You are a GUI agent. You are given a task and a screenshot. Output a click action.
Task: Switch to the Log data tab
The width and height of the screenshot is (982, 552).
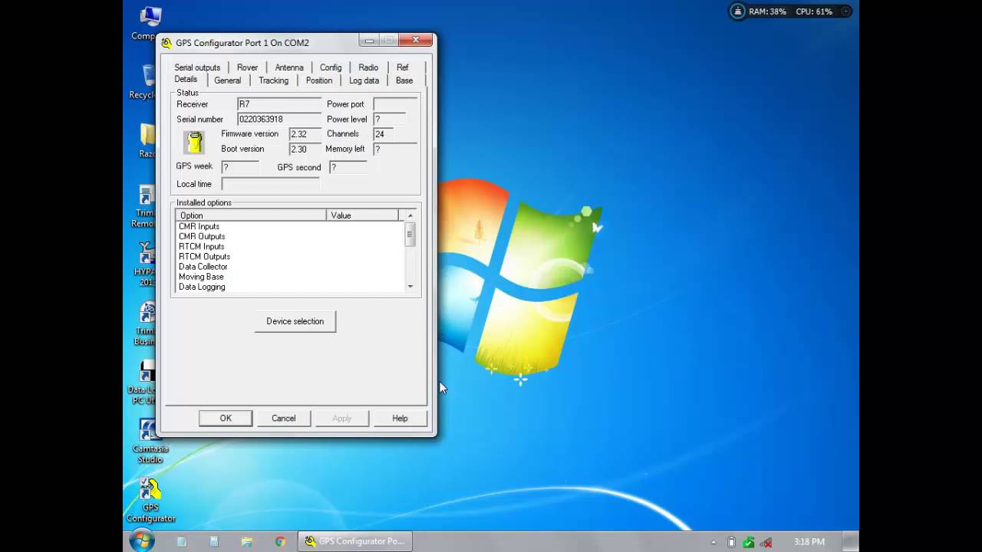coord(364,80)
